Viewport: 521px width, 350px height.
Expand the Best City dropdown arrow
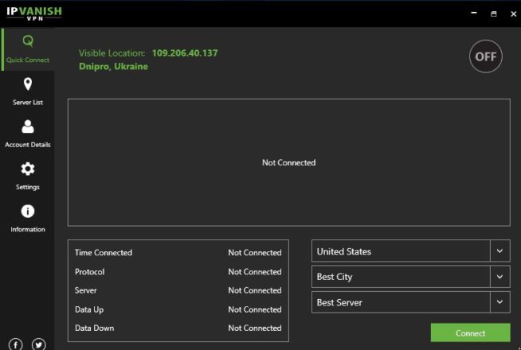click(499, 277)
